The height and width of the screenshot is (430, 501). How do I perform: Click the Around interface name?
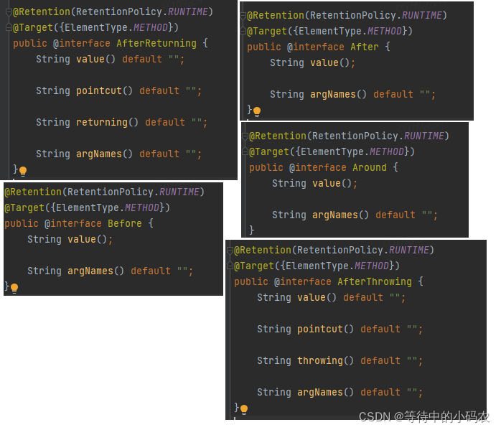(370, 167)
